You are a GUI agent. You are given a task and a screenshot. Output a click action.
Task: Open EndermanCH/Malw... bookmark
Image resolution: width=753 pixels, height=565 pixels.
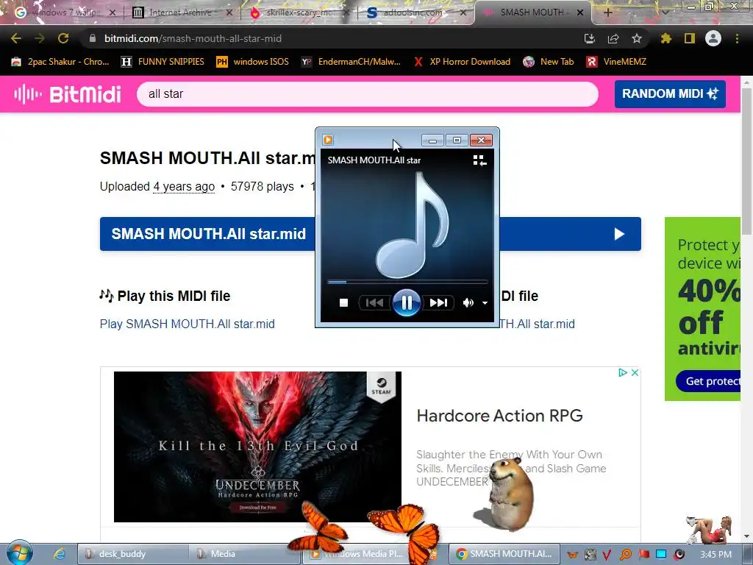click(351, 62)
